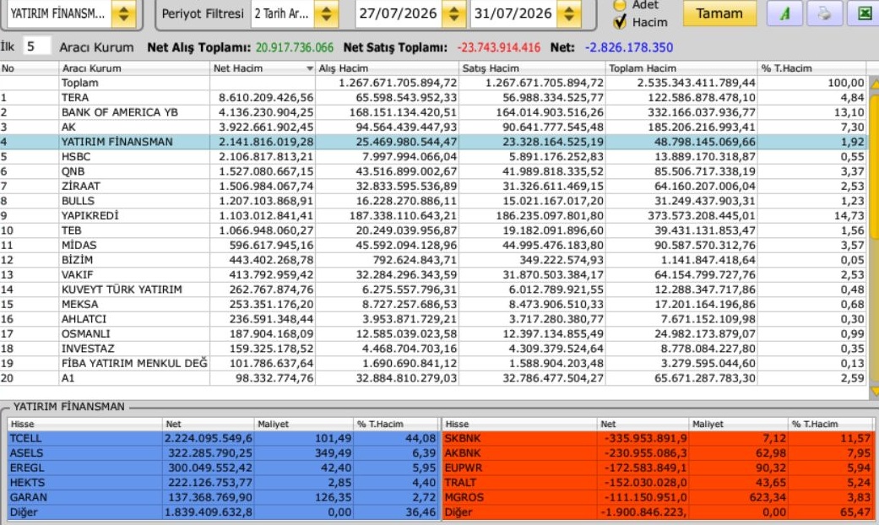879x525 pixels.
Task: Click the Tamam button
Action: (719, 14)
